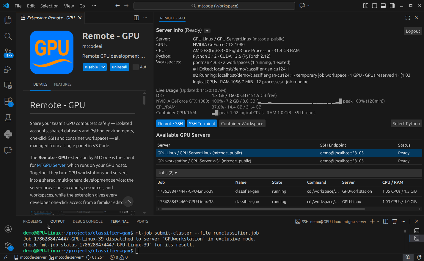Open the View menu

[69, 6]
